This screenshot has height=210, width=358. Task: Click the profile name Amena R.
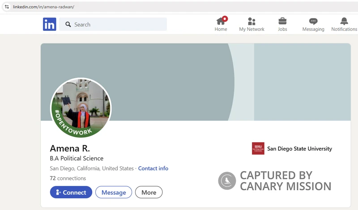(70, 148)
